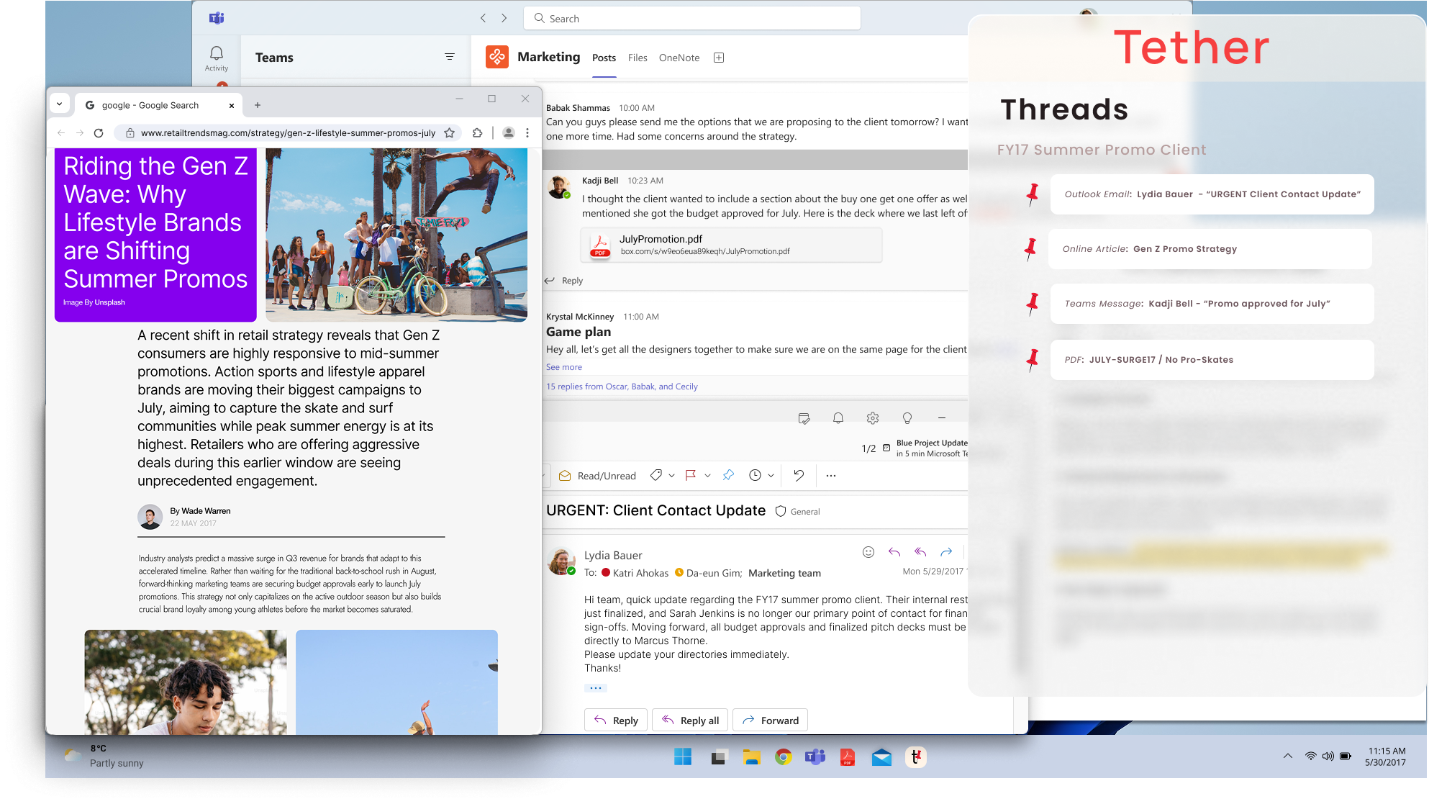Screen dimensions: 1429x804
Task: Open 15 replies from Oscar, Babak, and Cecily
Action: [622, 387]
